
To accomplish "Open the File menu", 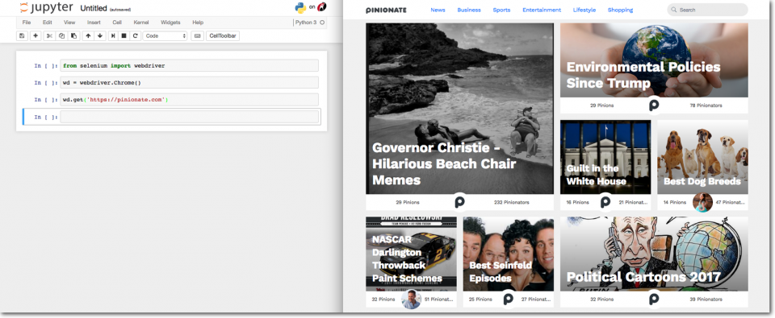I will [x=27, y=23].
